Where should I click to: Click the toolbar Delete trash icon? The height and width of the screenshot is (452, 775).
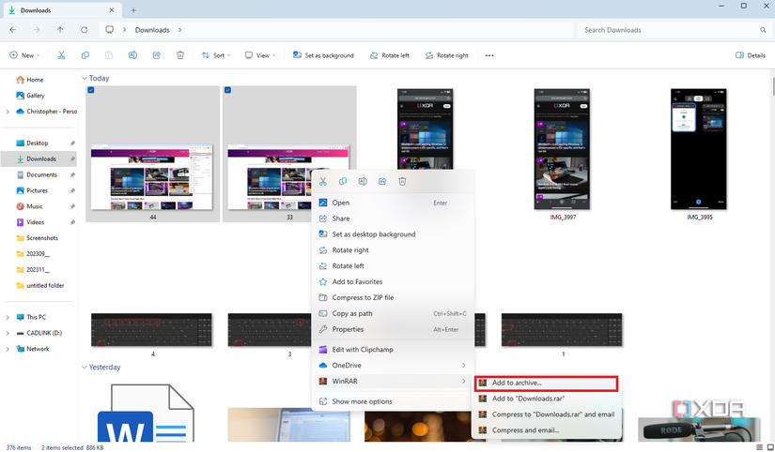180,55
